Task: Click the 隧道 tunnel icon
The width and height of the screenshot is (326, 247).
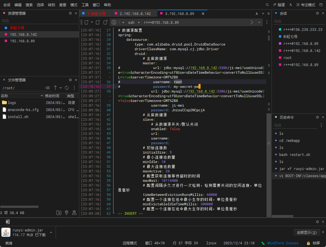Action: [279, 5]
